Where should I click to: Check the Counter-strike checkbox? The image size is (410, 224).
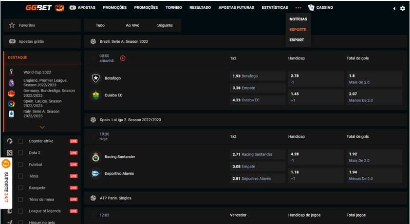coord(20,141)
